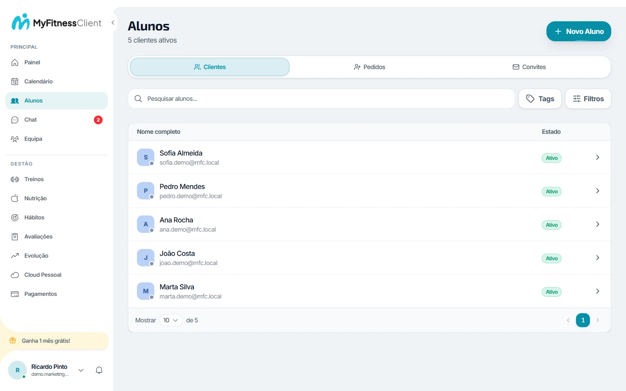The height and width of the screenshot is (391, 626).
Task: Go to the next page arrow
Action: pyautogui.click(x=598, y=320)
